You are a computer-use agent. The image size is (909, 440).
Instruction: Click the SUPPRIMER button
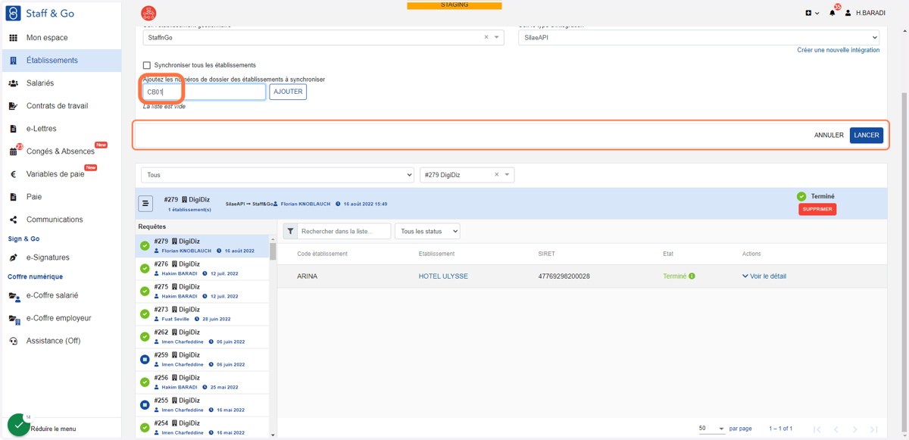[817, 209]
